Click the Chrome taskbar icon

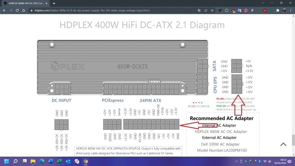pos(85,161)
